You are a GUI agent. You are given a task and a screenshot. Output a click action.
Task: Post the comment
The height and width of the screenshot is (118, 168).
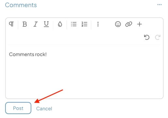click(18, 108)
